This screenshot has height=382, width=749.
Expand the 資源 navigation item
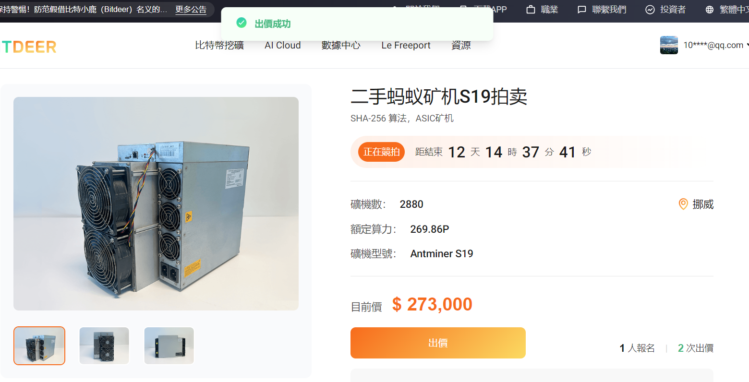[x=461, y=45]
